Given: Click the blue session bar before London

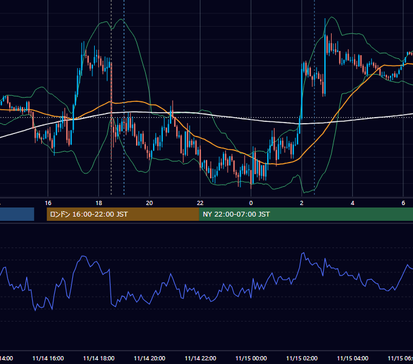Looking at the screenshot, I should point(17,214).
